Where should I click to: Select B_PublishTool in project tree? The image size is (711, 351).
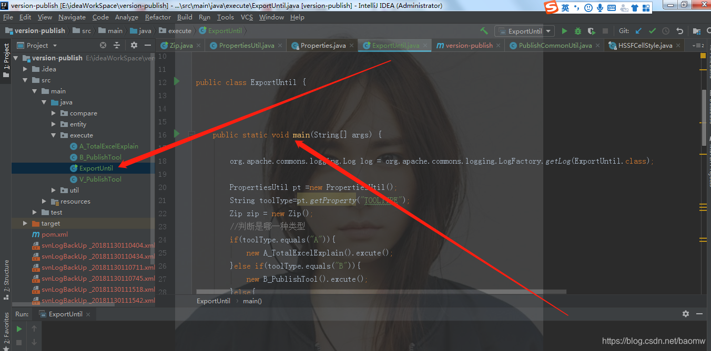pyautogui.click(x=100, y=157)
